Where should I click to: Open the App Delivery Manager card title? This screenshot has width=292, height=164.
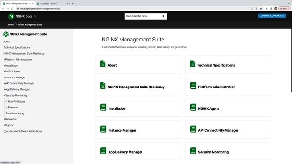point(125,152)
